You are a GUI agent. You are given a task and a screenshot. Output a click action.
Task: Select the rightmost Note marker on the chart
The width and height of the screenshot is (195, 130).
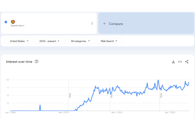[x=161, y=95]
